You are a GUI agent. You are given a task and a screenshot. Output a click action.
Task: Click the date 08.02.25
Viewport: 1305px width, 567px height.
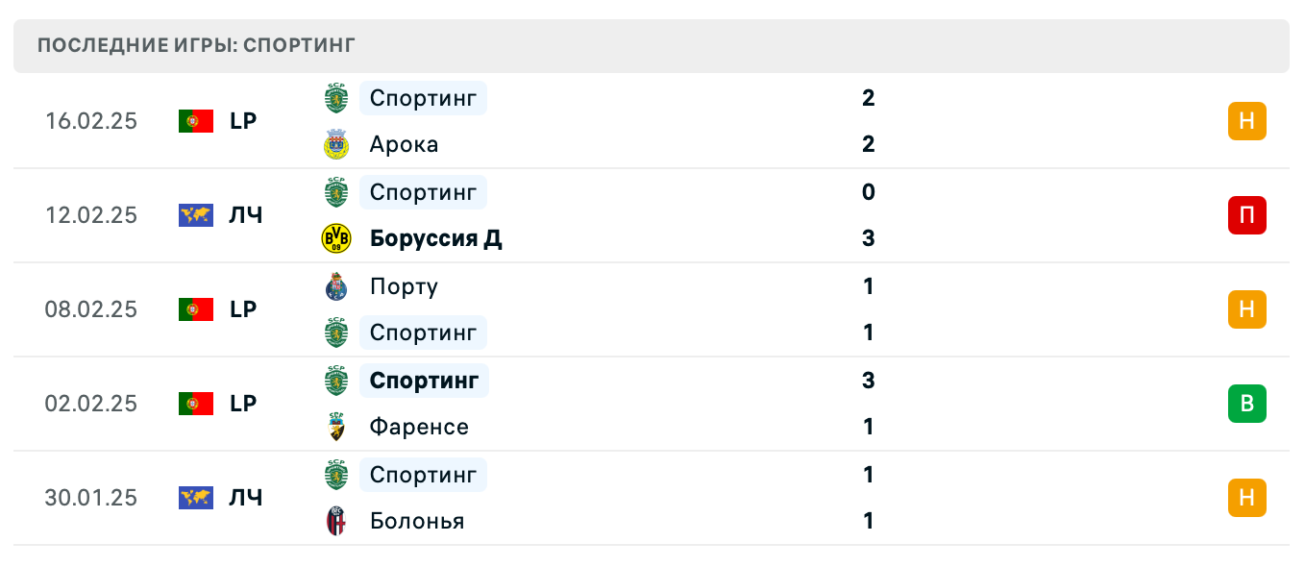[x=91, y=309]
